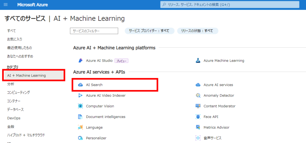Click the Azure Machine Learning flask icon
Image resolution: width=306 pixels, height=143 pixels.
pos(198,61)
